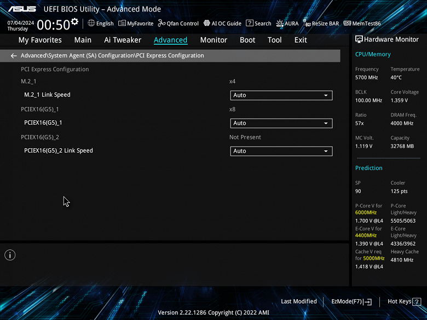Switch to the My Favorites tab
This screenshot has width=427, height=320.
pyautogui.click(x=40, y=40)
